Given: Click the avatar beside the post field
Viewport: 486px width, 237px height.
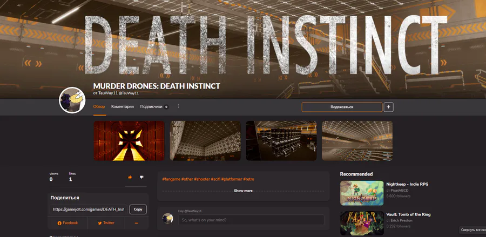Looking at the screenshot, I should coord(168,219).
